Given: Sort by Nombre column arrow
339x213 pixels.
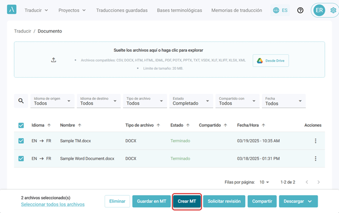Looking at the screenshot, I should click(x=79, y=125).
